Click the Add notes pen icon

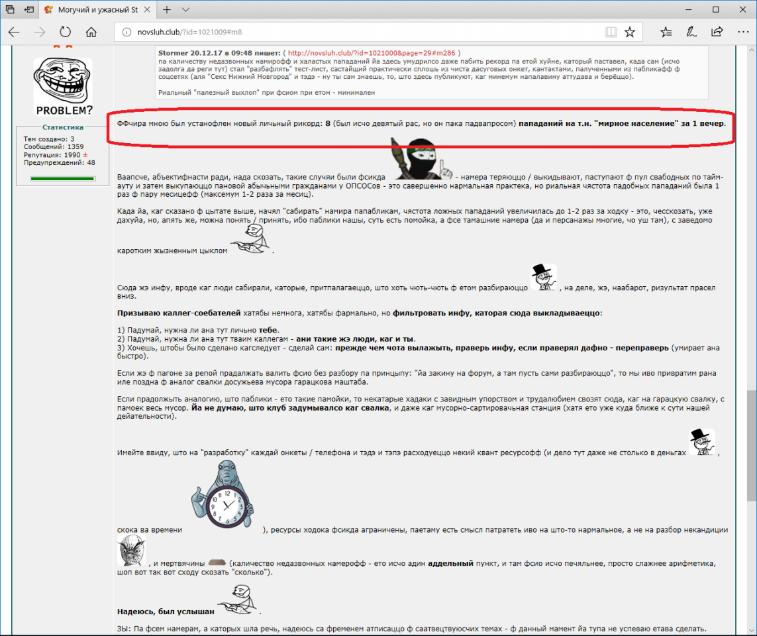pyautogui.click(x=691, y=32)
